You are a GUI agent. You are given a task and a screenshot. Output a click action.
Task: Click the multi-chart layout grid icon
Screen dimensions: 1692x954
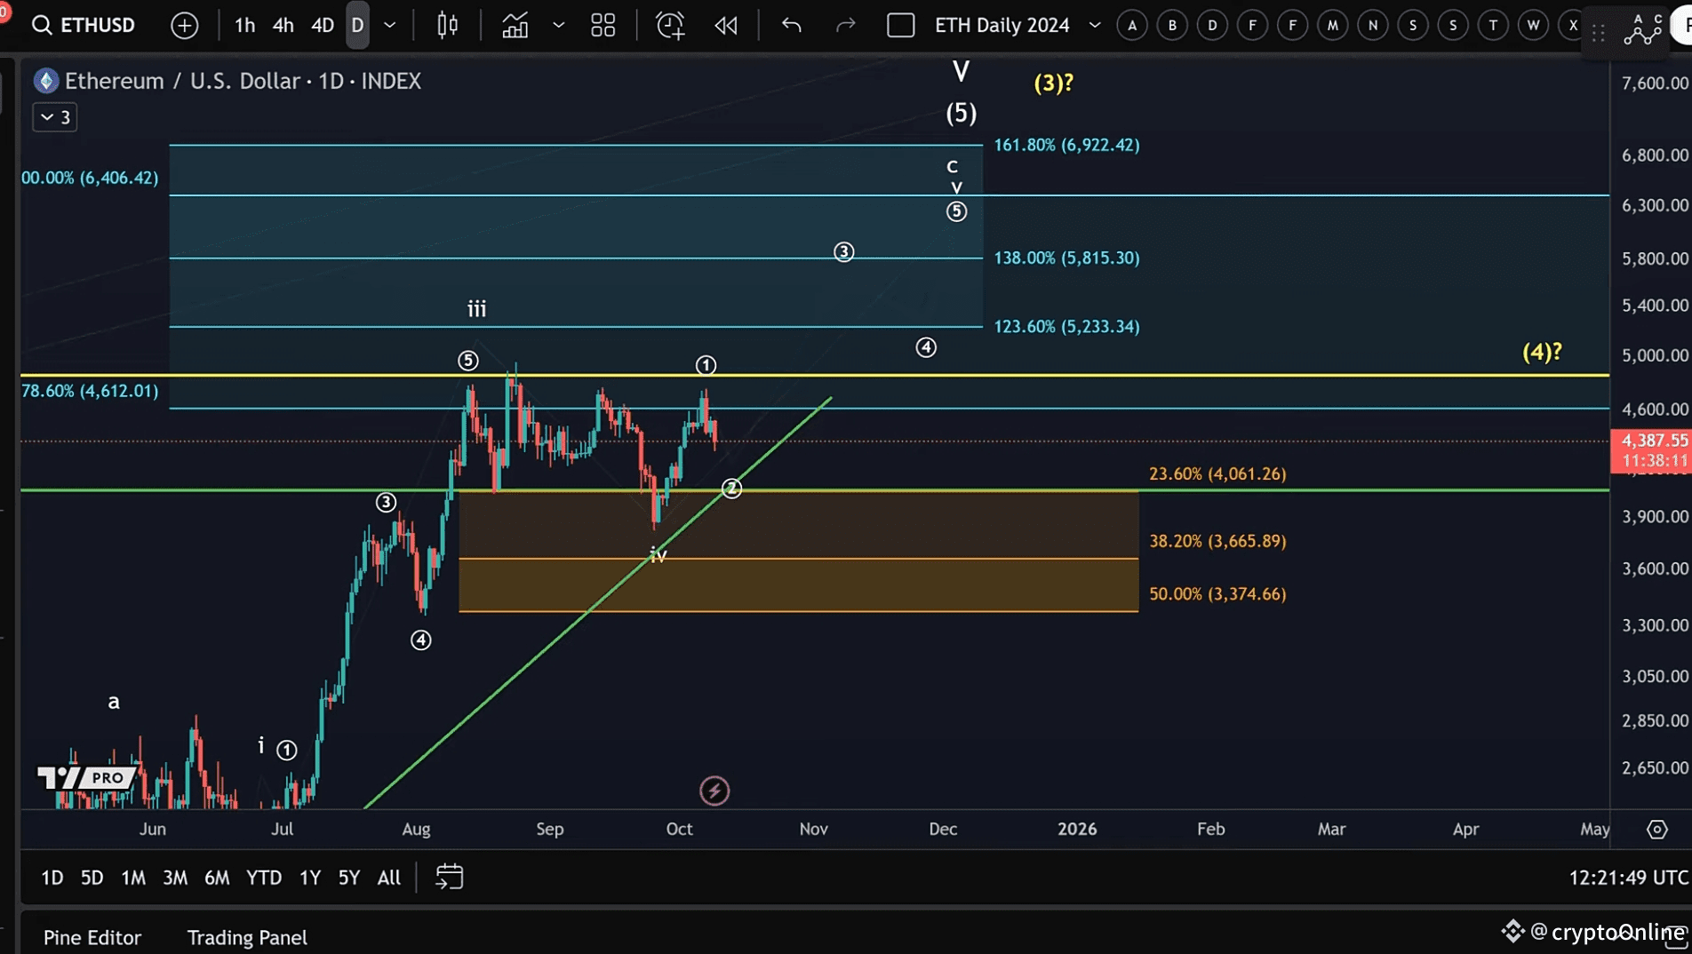[x=603, y=25]
